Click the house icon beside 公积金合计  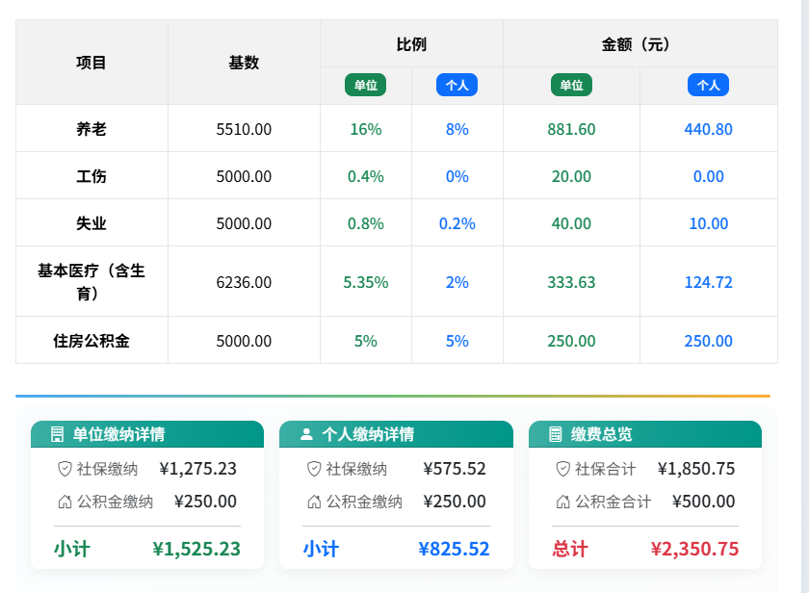tap(563, 502)
